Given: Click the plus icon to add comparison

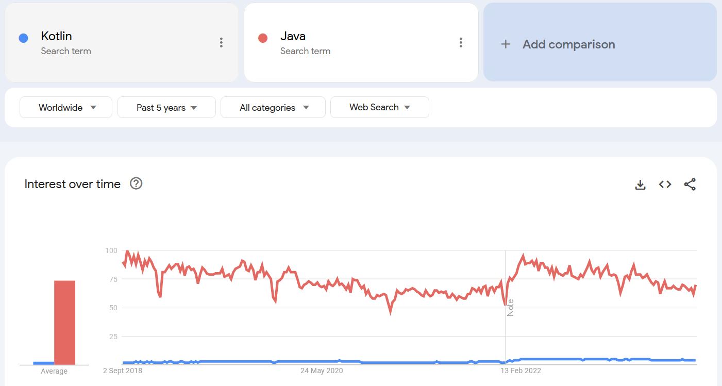Looking at the screenshot, I should (506, 44).
